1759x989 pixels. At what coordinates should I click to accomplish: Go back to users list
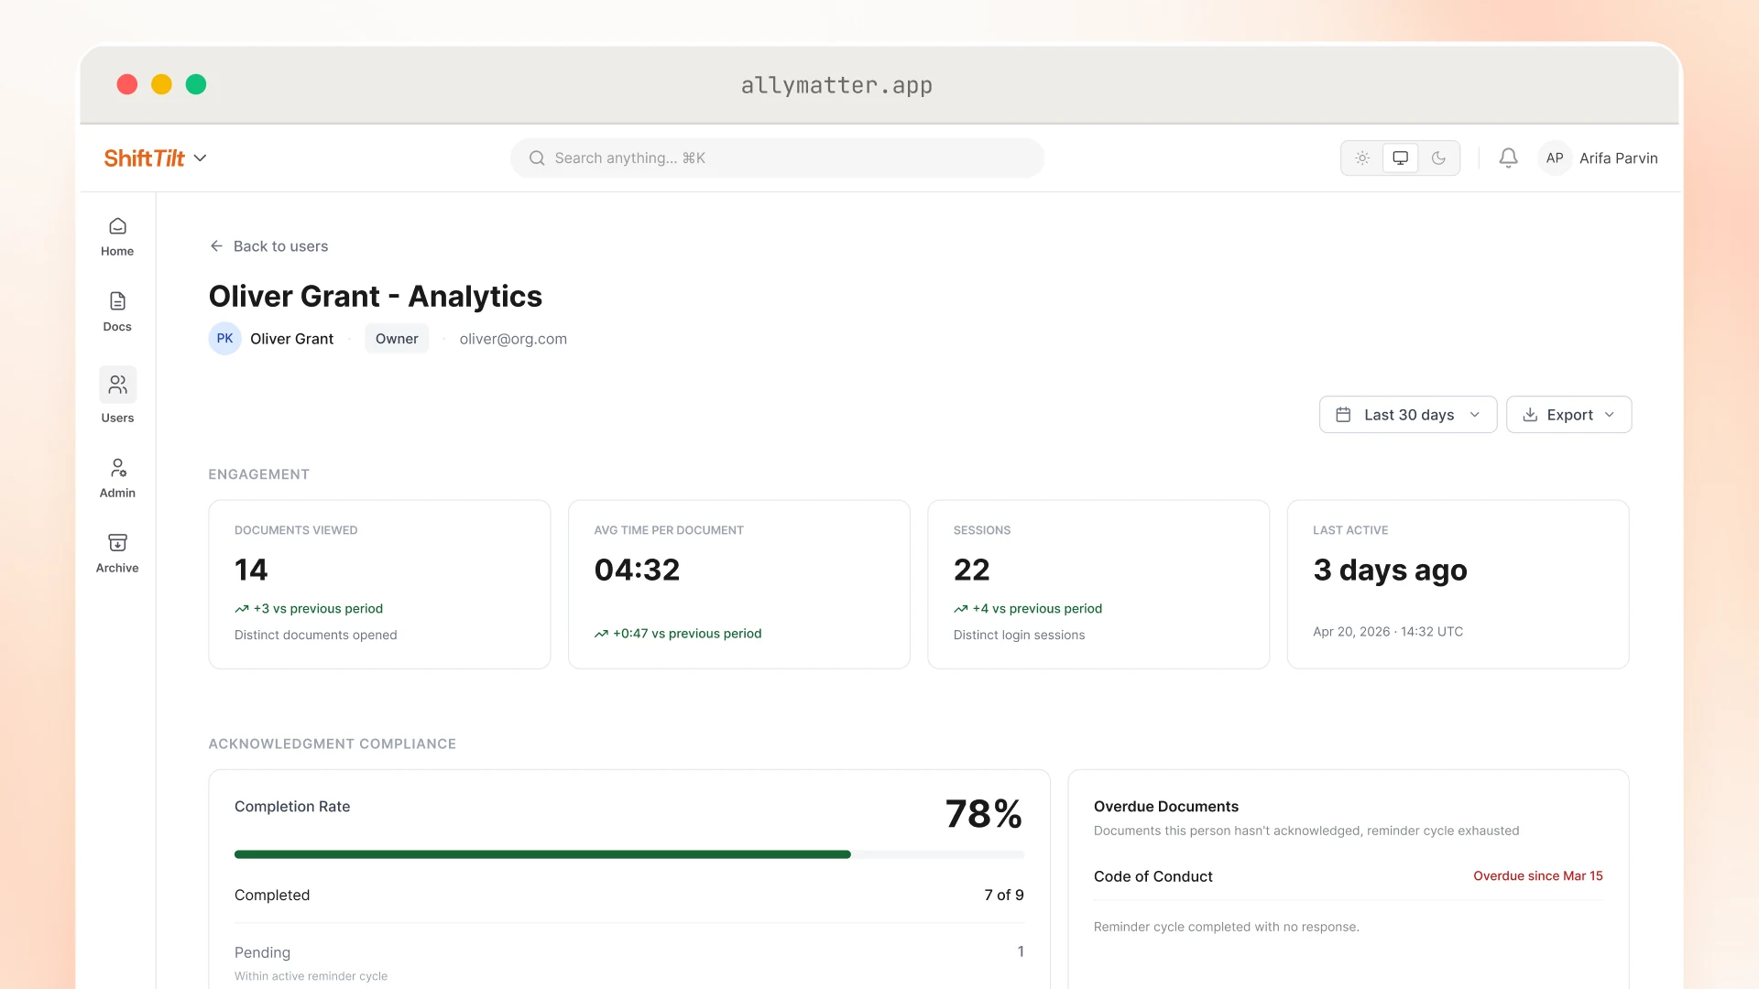point(268,245)
